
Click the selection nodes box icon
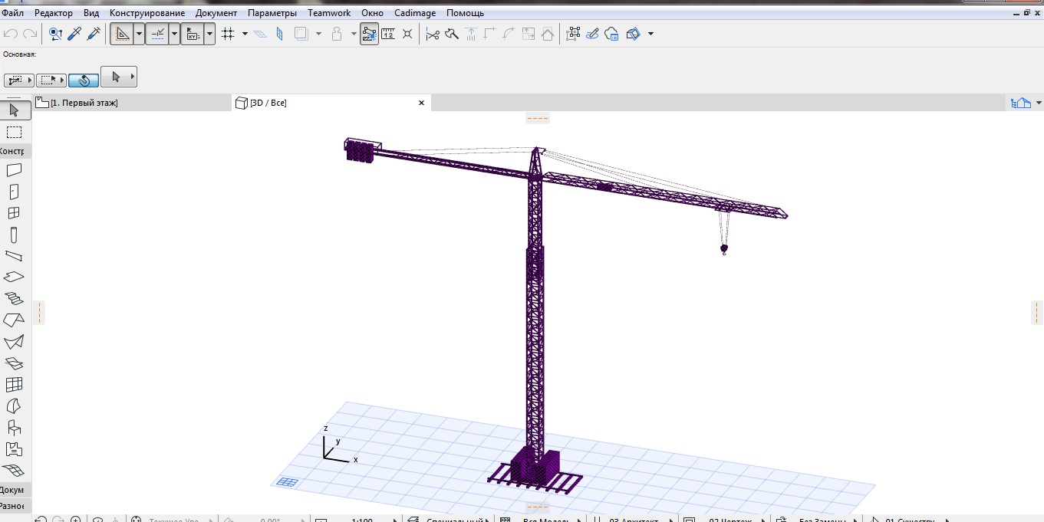coord(573,34)
